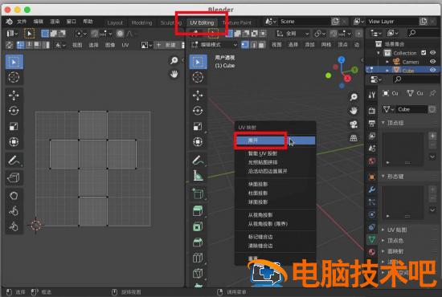Select the Loop Cut tool
Image resolution: width=442 pixels, height=297 pixels.
coord(198,258)
